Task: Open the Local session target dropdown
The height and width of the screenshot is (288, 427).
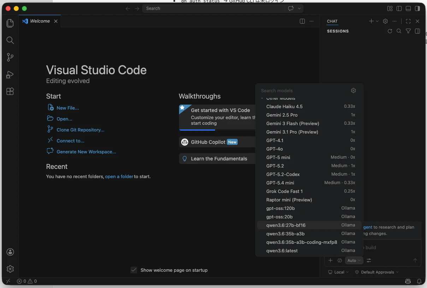Action: tap(338, 272)
